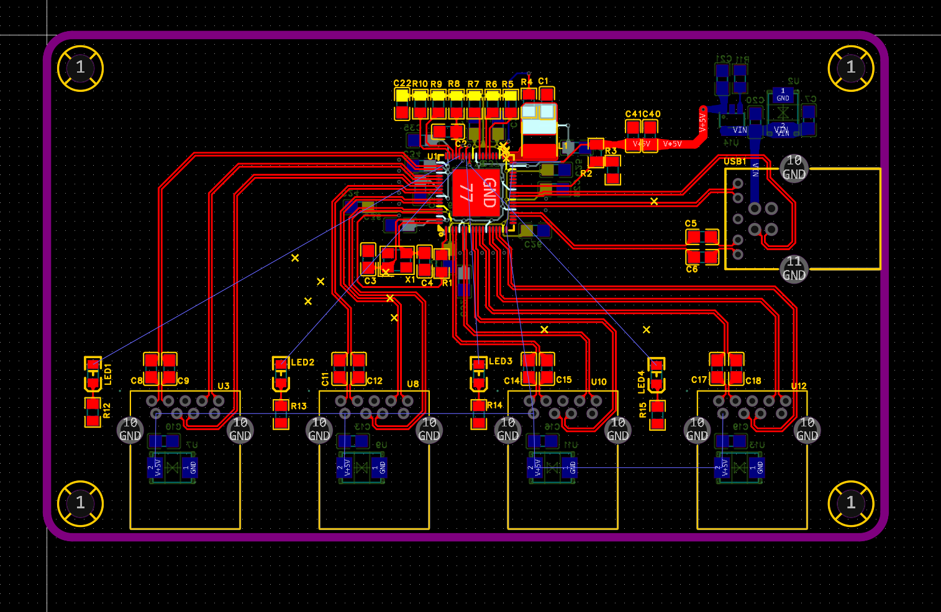Select resistor R7 in the top row

(x=475, y=104)
